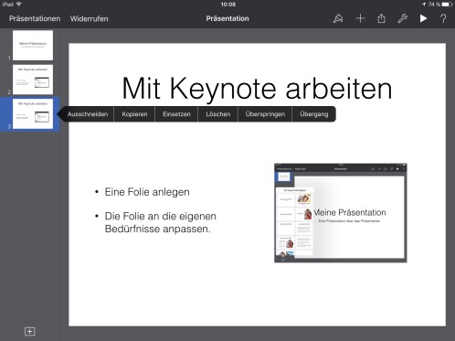The height and width of the screenshot is (341, 455).
Task: Choose Übergang to set transition
Action: [x=314, y=114]
